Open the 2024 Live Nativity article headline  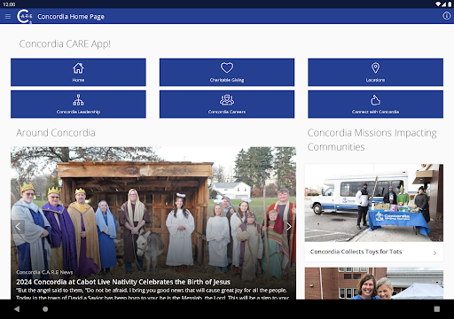pyautogui.click(x=123, y=282)
